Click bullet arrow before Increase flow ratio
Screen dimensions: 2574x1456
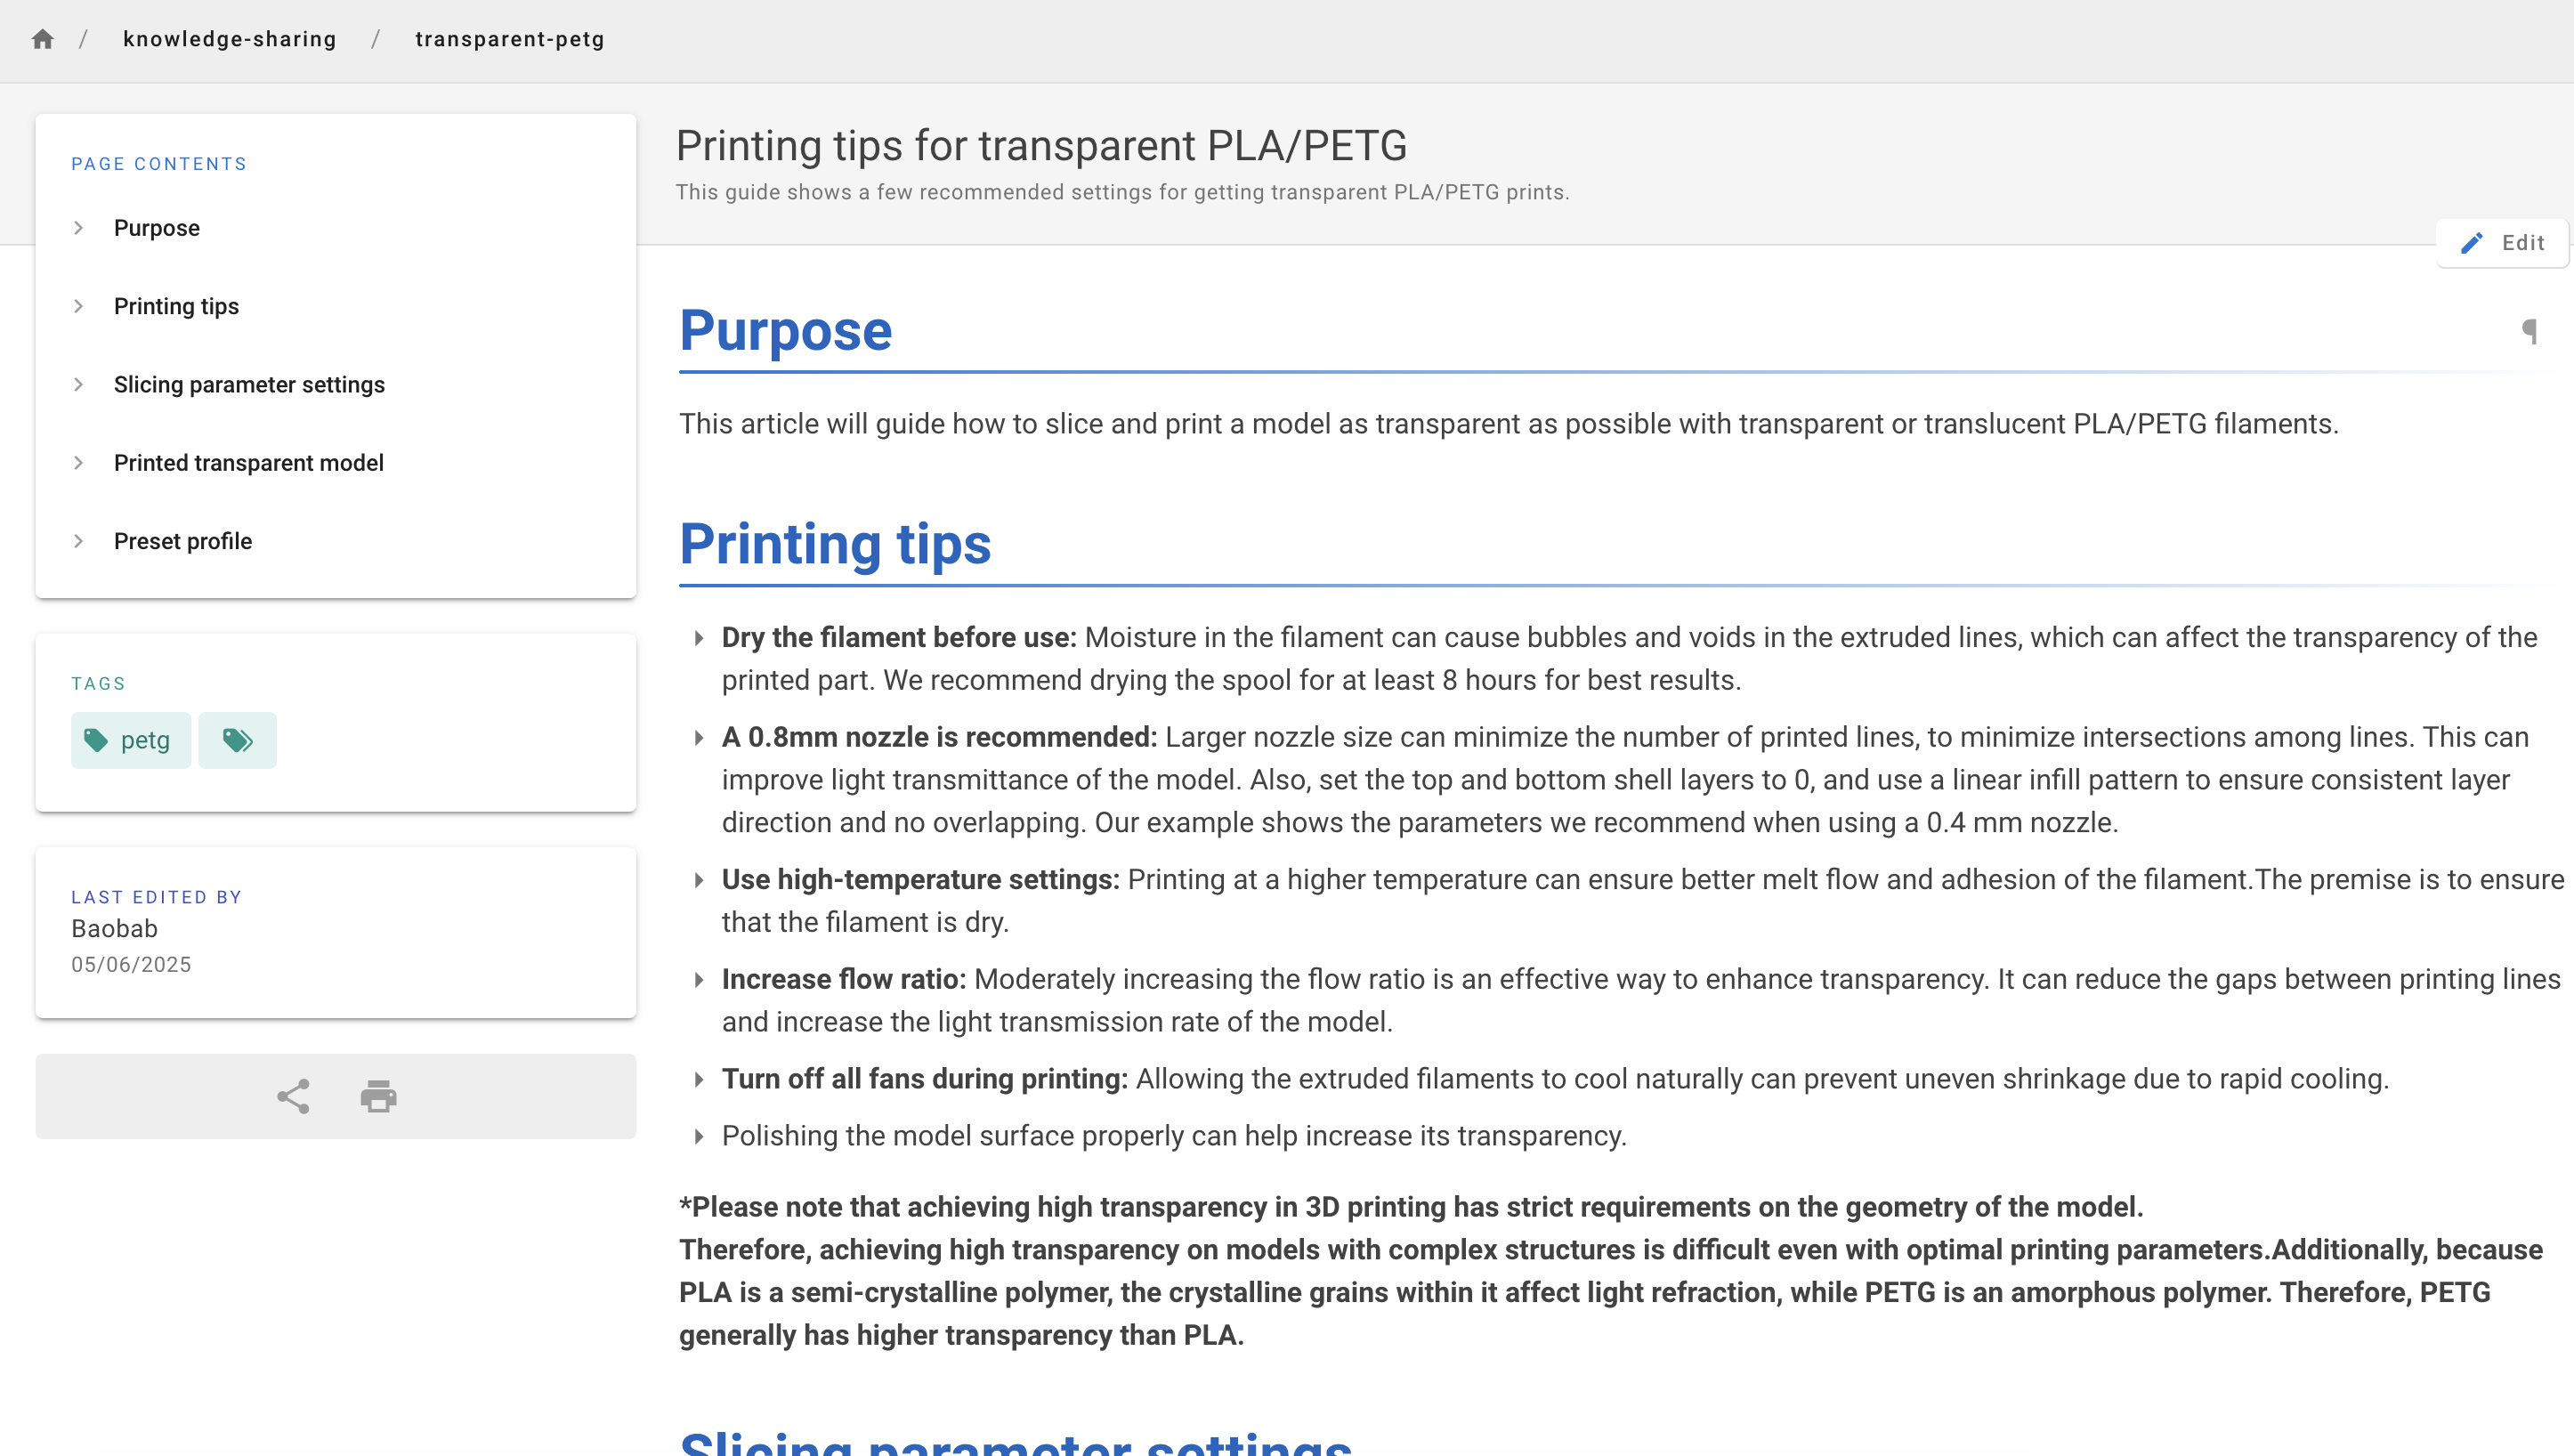pyautogui.click(x=699, y=980)
